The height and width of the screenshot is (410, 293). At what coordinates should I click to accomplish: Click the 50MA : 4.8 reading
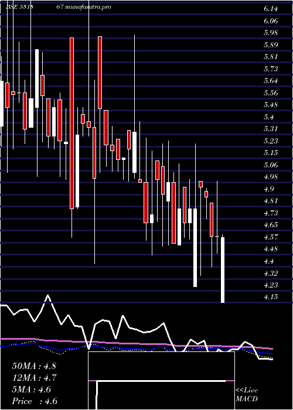pos(34,366)
